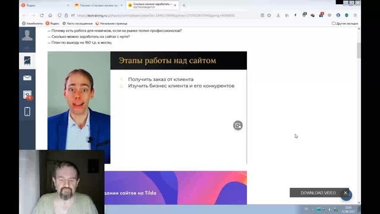Click the text Сколько можно заработать на сайтах с нуля?

point(88,37)
